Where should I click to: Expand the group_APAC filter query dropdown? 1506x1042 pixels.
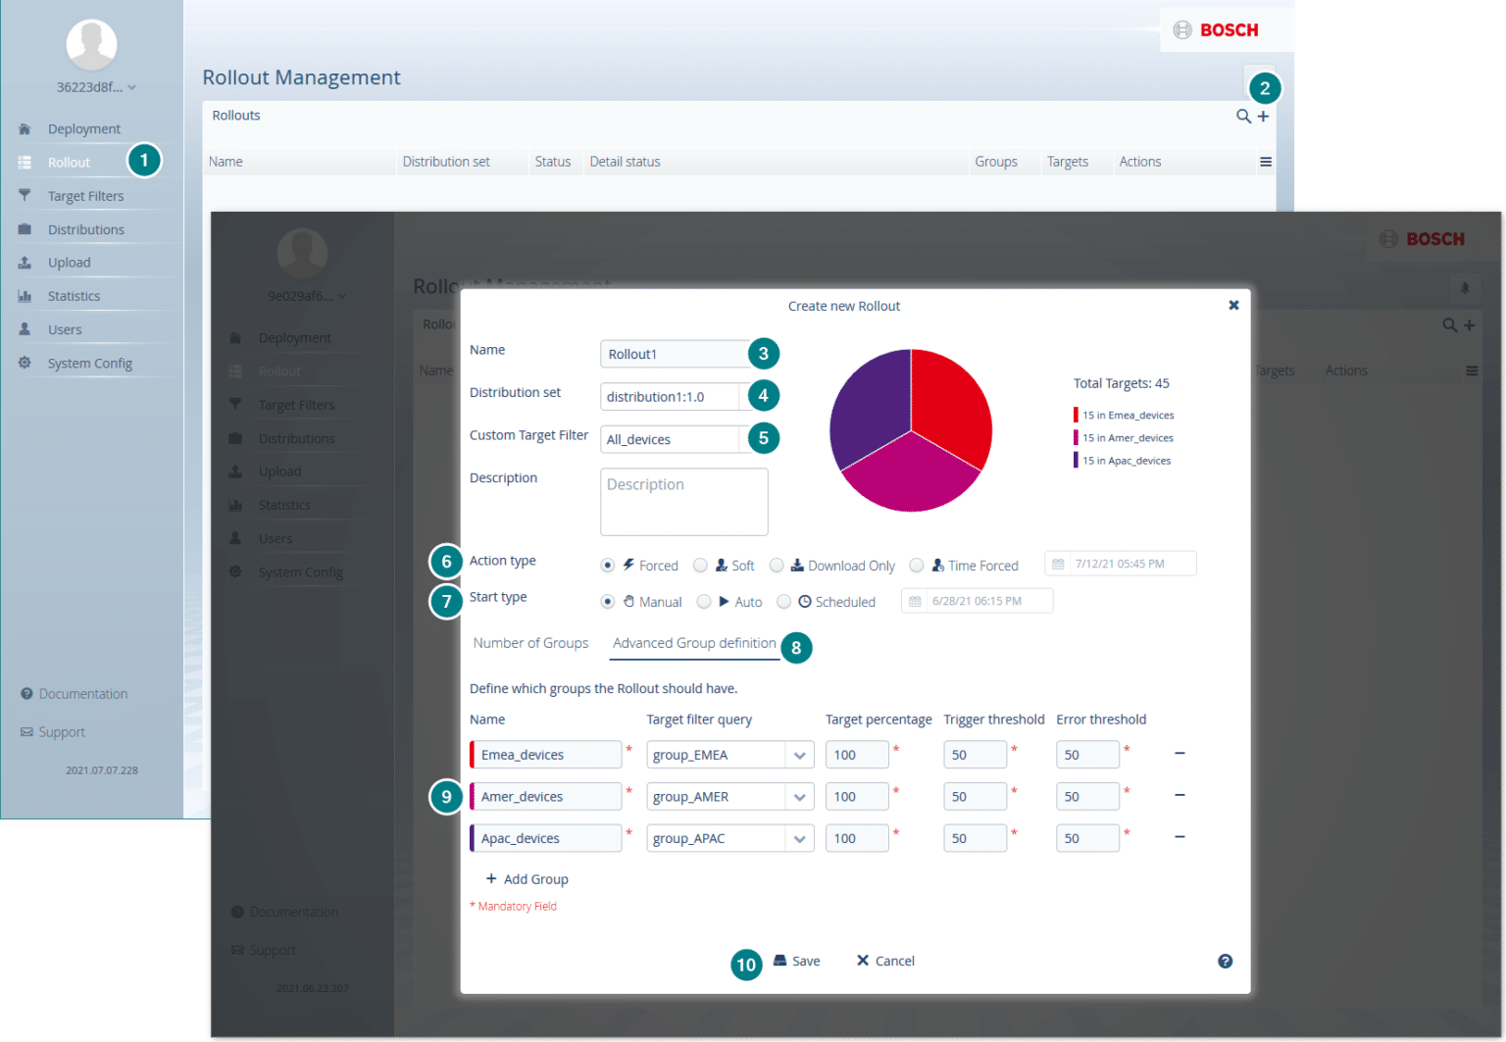click(x=801, y=838)
